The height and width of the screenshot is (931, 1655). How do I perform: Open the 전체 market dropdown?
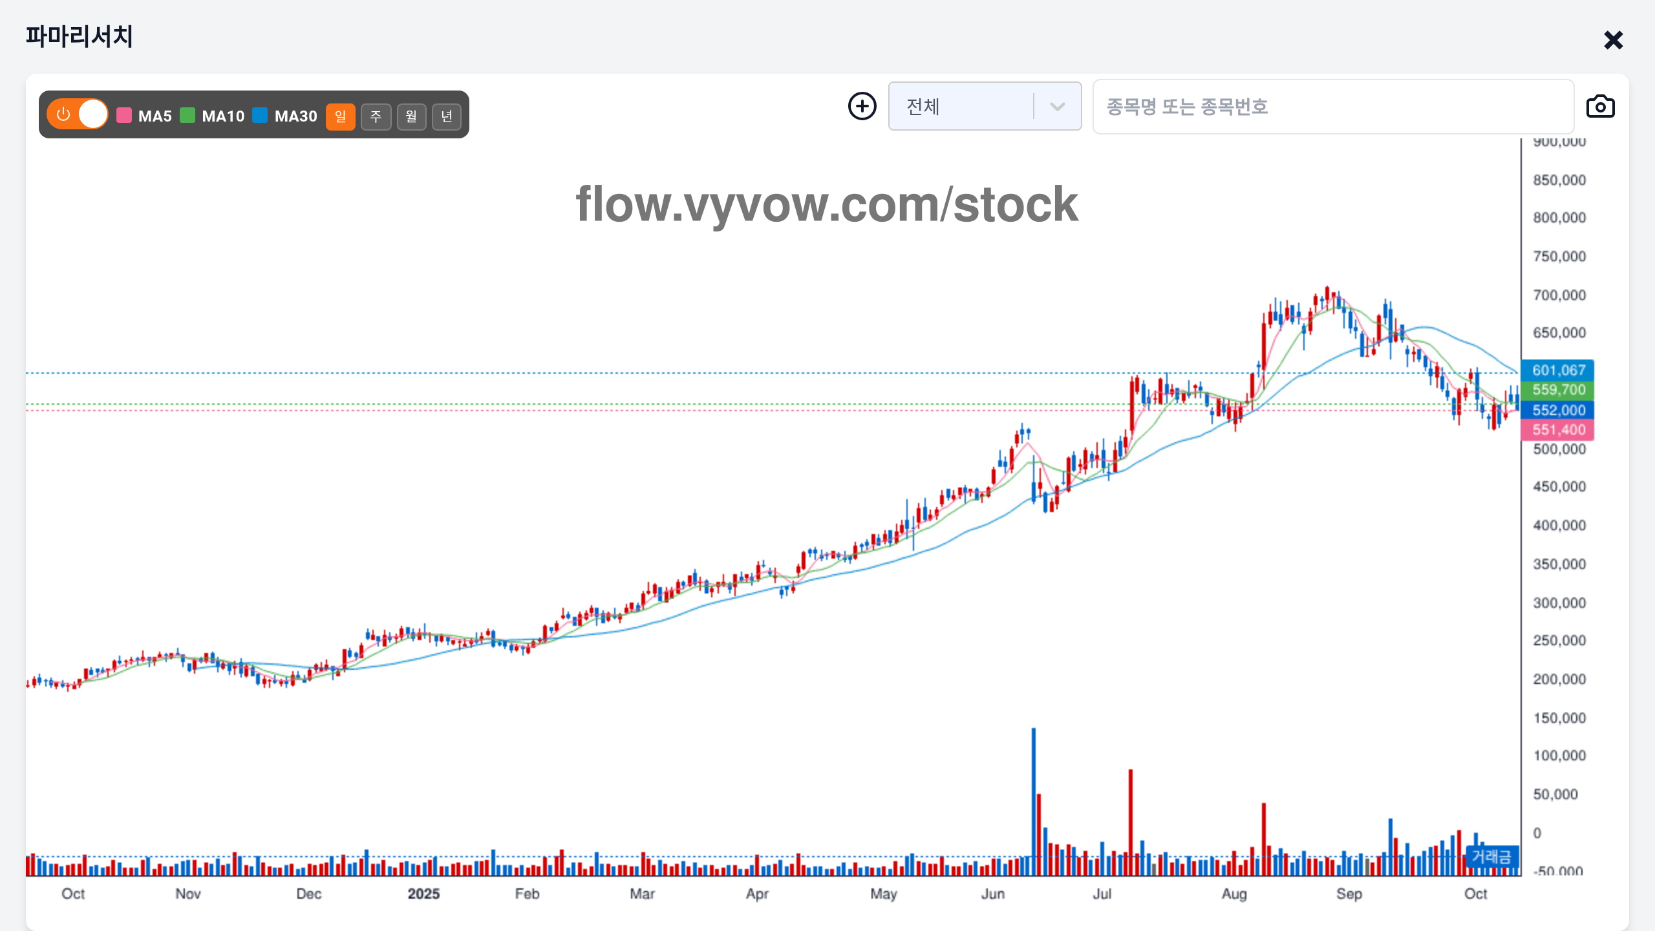[962, 106]
